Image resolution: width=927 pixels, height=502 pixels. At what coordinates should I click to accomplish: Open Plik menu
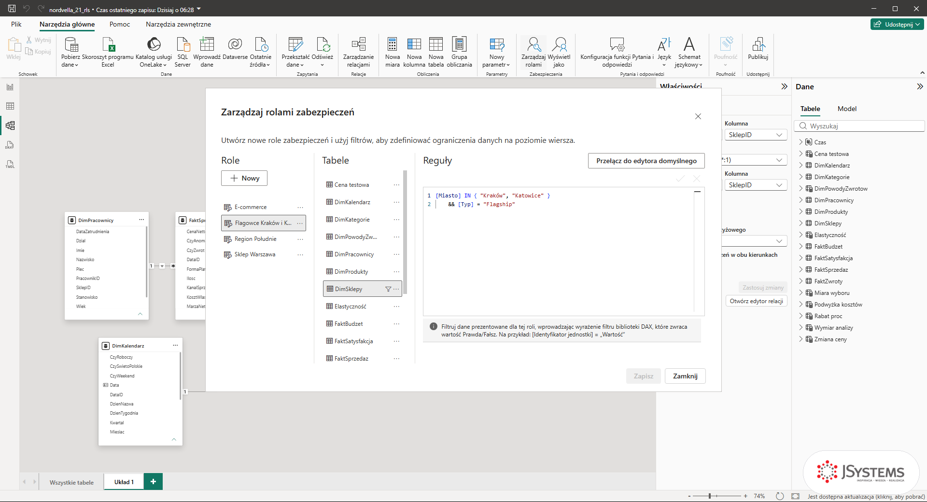click(16, 24)
